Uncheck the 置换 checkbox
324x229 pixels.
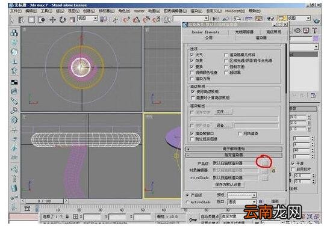pyautogui.click(x=192, y=67)
